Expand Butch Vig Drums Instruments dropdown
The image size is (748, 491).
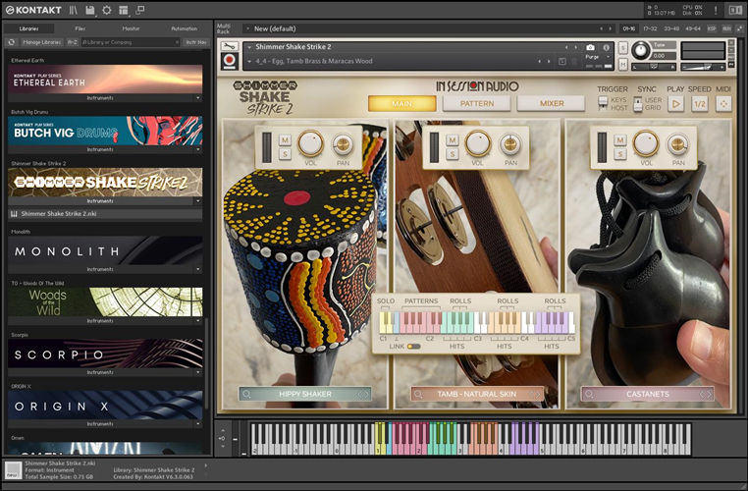point(198,149)
